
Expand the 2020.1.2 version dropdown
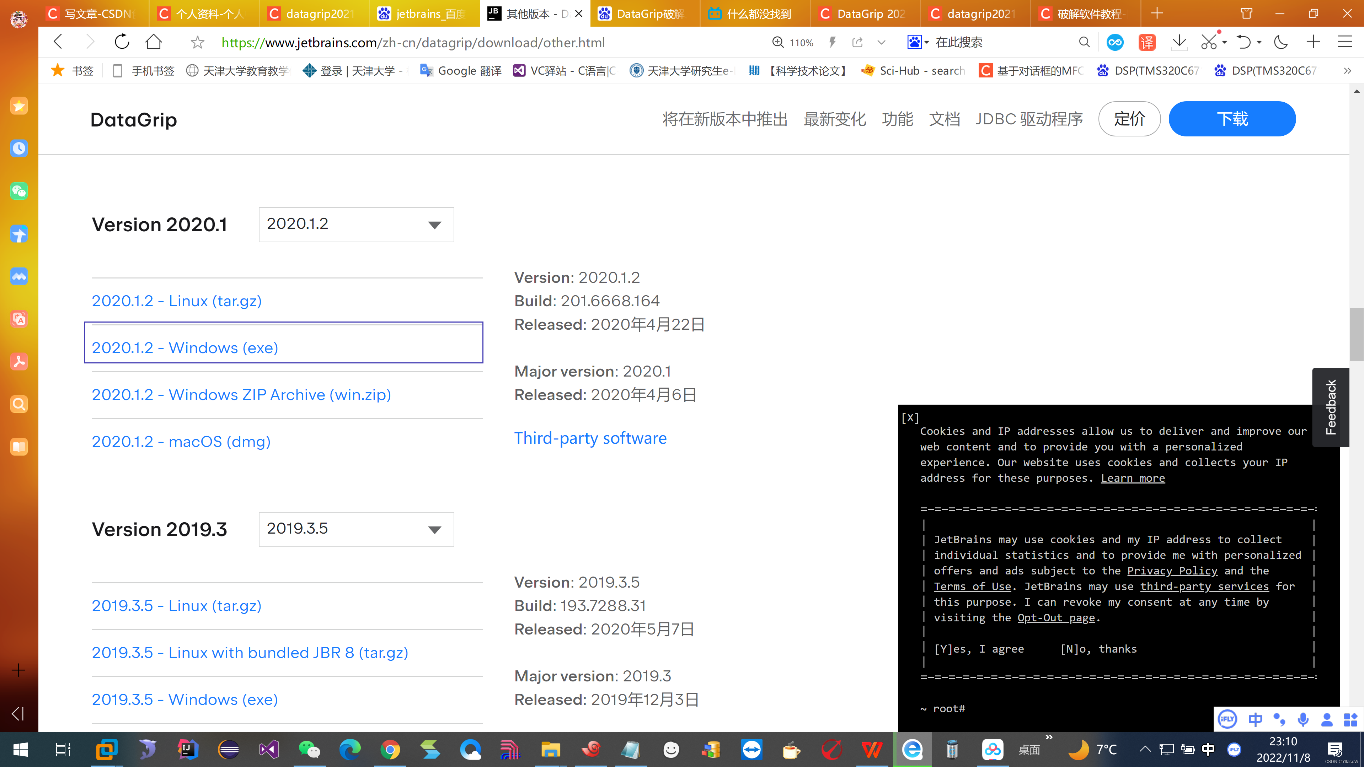click(356, 225)
